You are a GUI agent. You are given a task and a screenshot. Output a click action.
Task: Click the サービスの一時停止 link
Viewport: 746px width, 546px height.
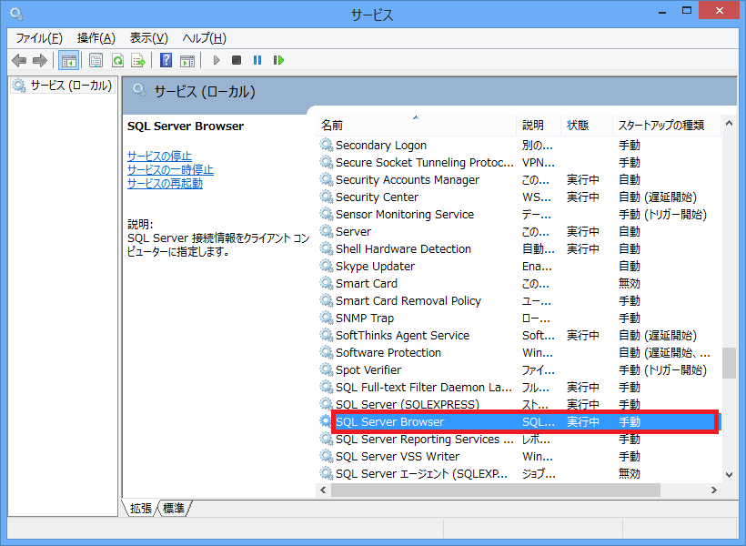[x=170, y=170]
